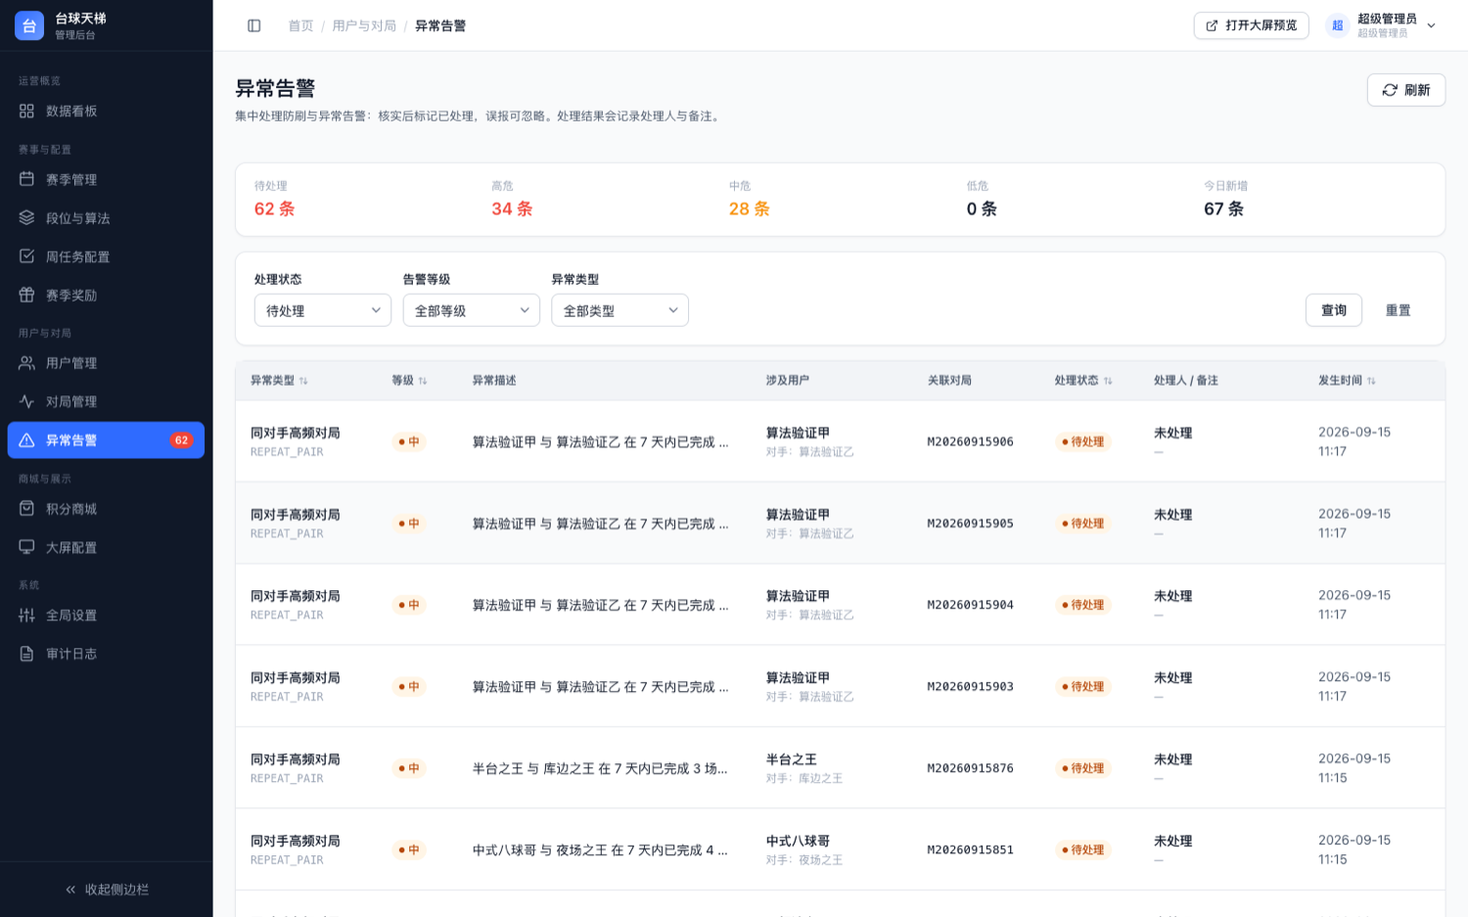
Task: Click the 用户管理 users icon
Action: (x=26, y=363)
